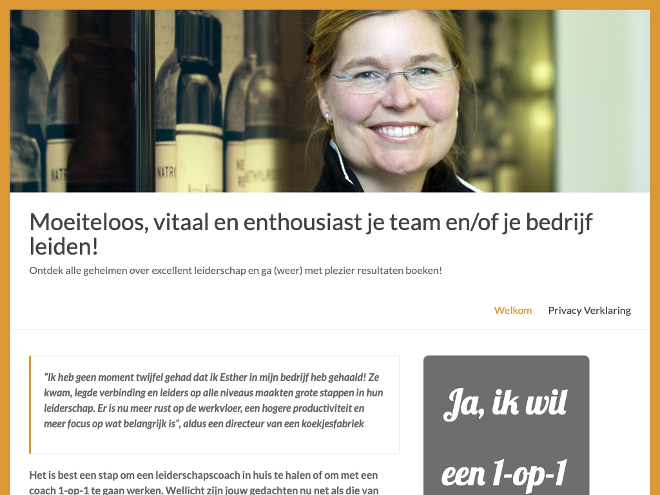
Task: Click the paragraph starting 'Het is best een stap'
Action: click(x=204, y=483)
